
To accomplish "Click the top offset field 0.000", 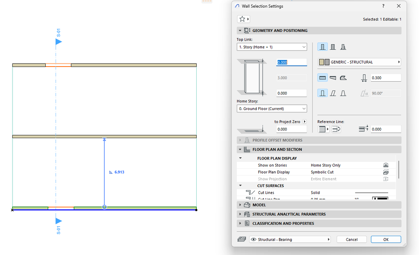I will click(x=291, y=62).
